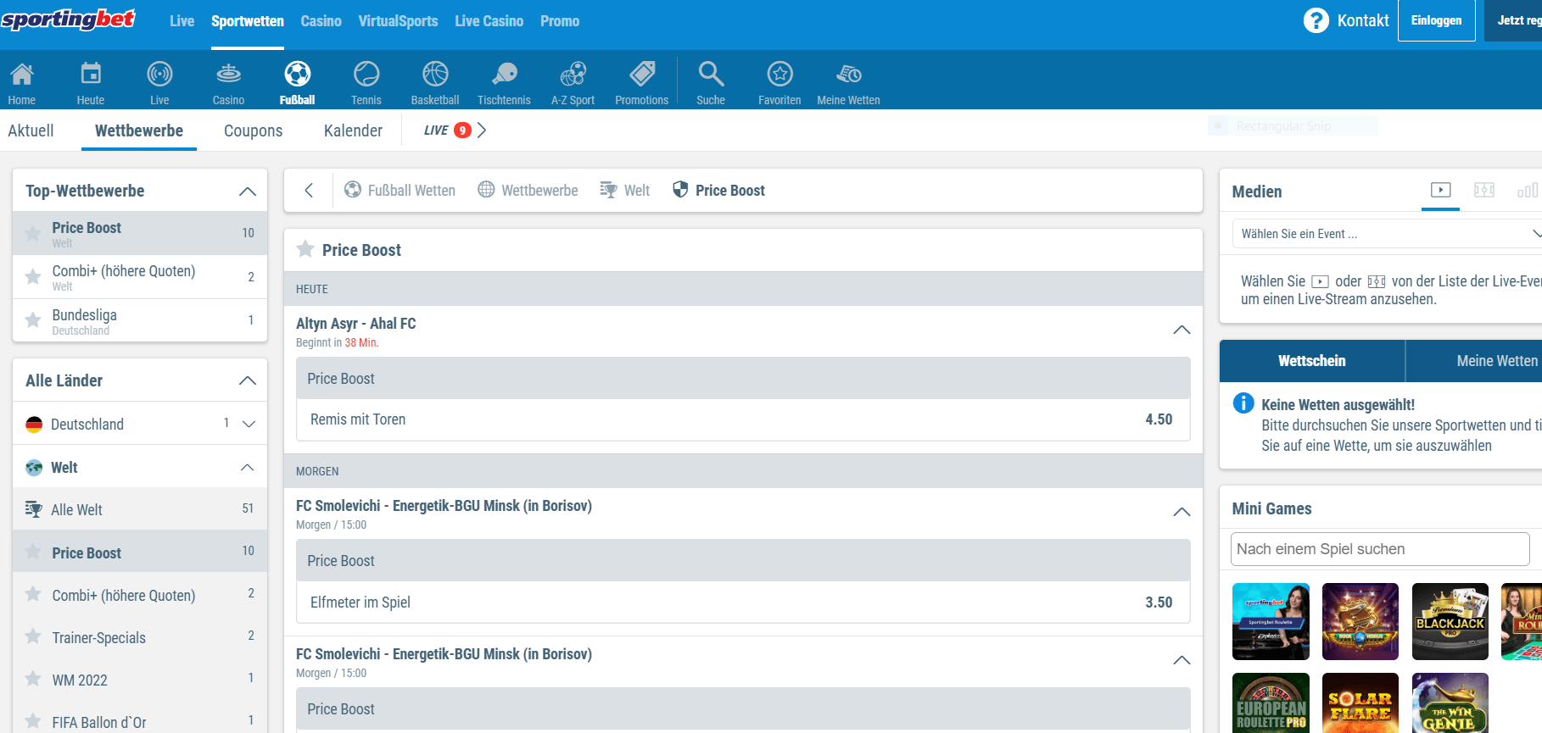The image size is (1542, 733).
Task: Open the A-Z Sport icon
Action: pos(573,75)
